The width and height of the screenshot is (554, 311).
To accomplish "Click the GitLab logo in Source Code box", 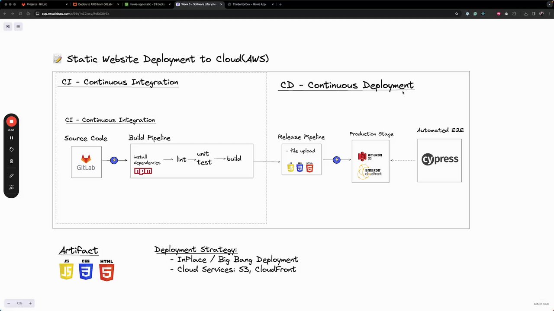I will click(x=86, y=162).
